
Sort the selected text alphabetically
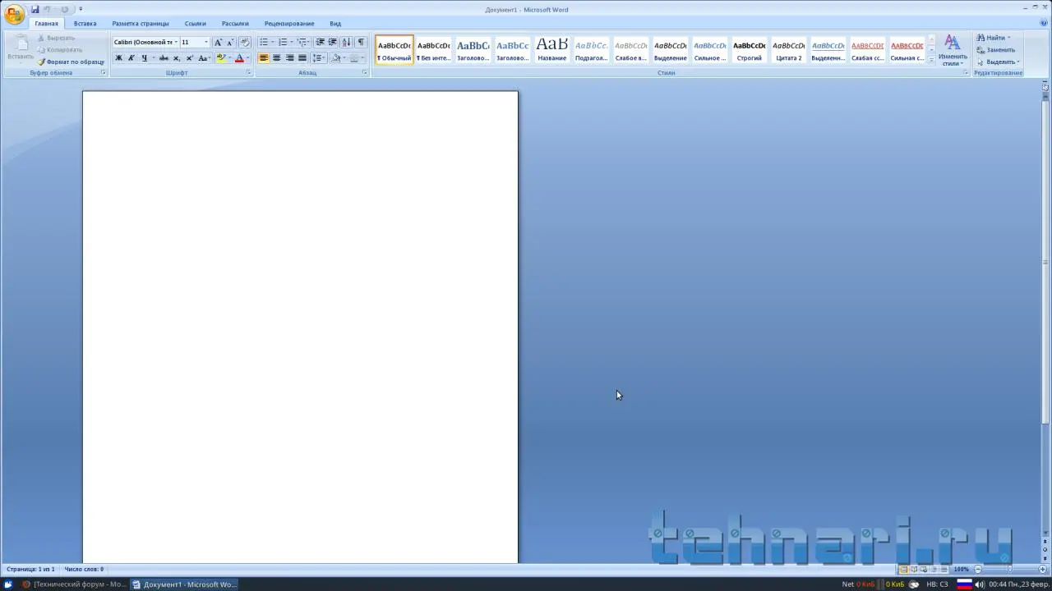pos(346,42)
